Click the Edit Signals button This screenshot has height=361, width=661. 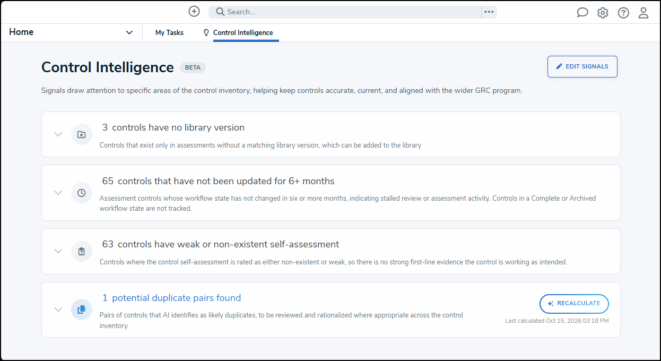tap(582, 66)
